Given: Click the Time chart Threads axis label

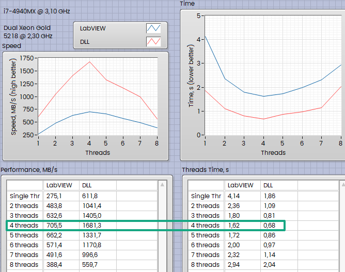Looking at the screenshot, I should click(273, 153).
